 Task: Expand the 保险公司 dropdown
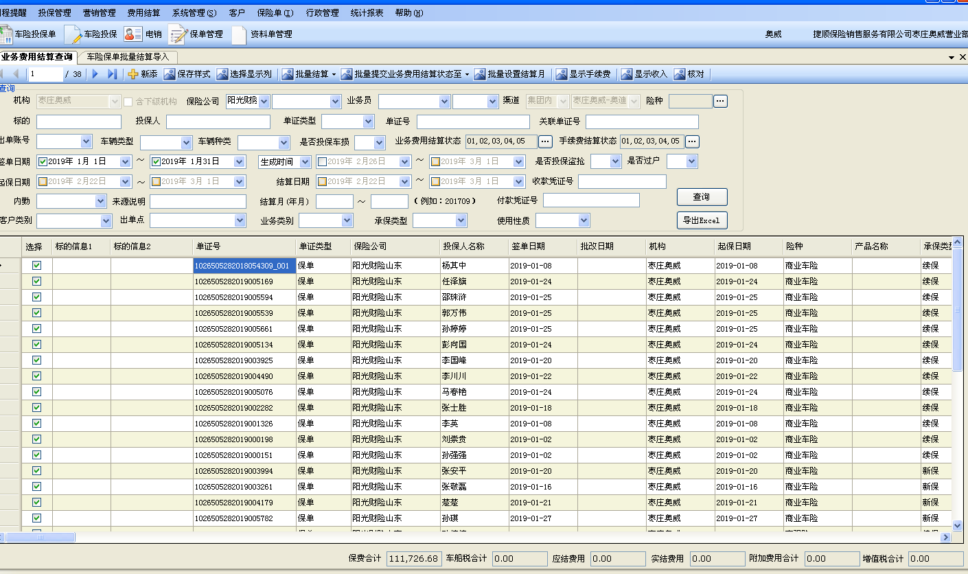tap(264, 102)
